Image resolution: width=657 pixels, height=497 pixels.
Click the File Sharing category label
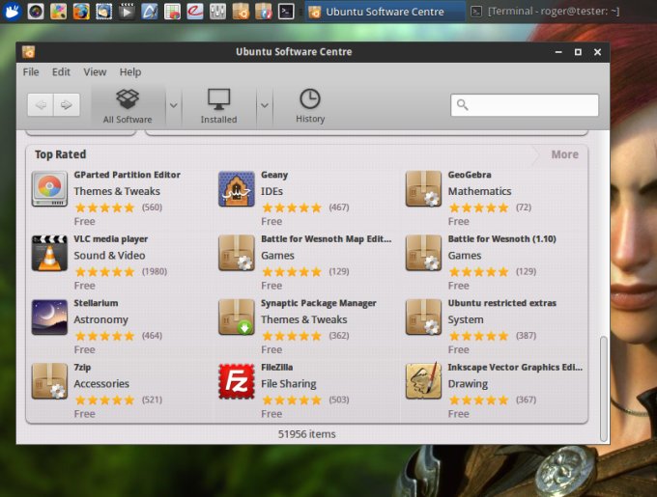(x=288, y=384)
